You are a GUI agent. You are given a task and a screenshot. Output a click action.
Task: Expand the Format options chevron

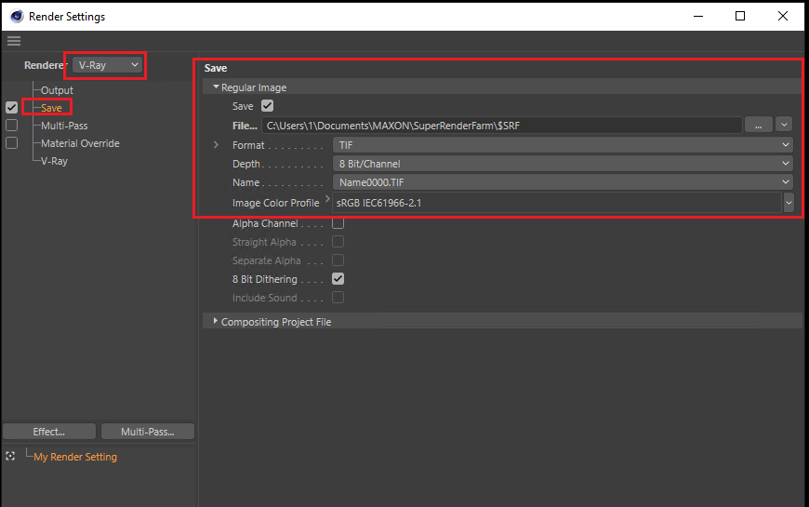(216, 145)
